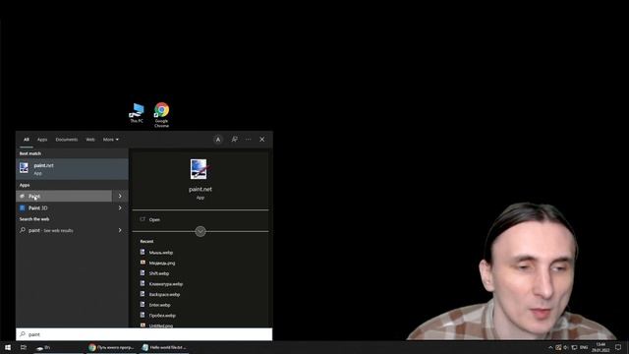The height and width of the screenshot is (354, 629).
Task: Open recent file Пробел.webp
Action: (x=162, y=315)
